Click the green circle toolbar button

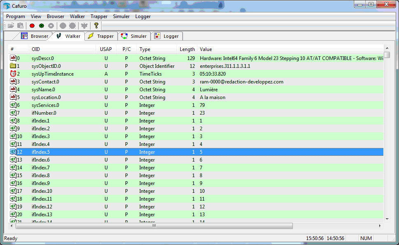pyautogui.click(x=42, y=25)
